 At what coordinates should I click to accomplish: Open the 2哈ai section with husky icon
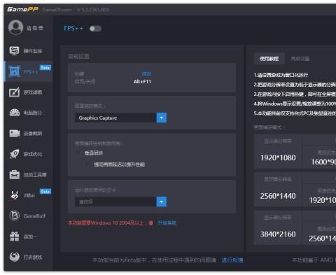[x=28, y=195]
